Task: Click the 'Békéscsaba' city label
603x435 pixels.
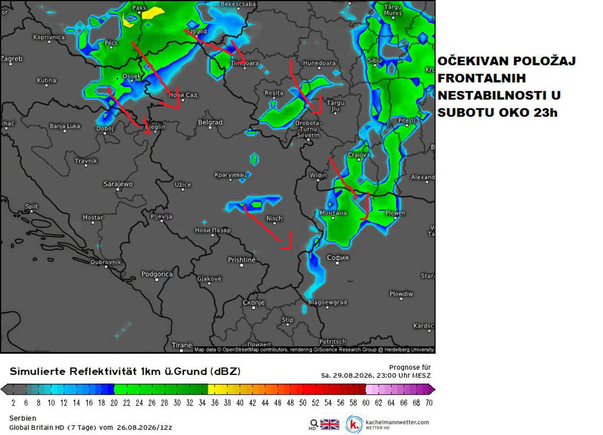Action: pos(238,4)
